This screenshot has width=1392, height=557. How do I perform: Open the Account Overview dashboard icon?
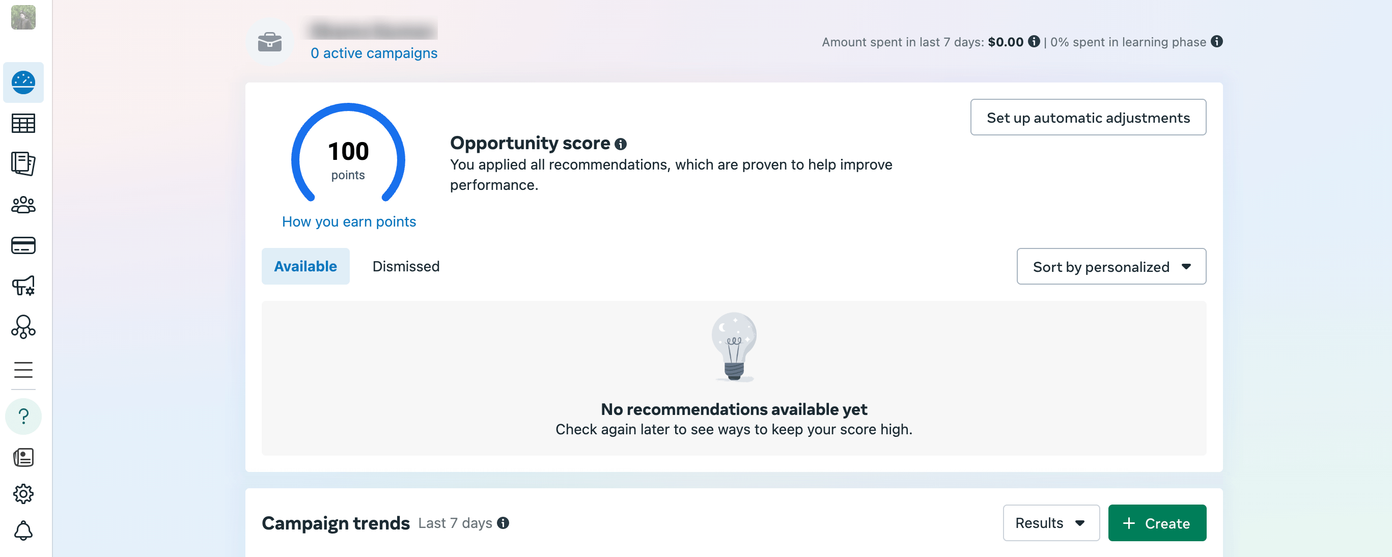pos(23,82)
